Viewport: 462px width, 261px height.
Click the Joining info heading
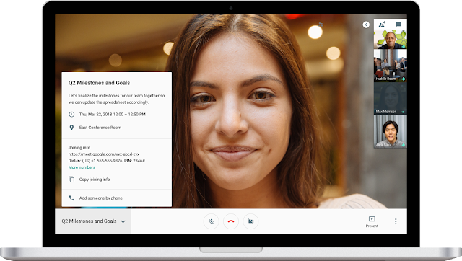click(x=79, y=147)
